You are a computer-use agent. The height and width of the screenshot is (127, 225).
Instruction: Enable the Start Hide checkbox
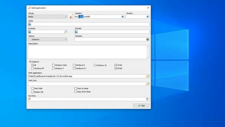[33, 88]
